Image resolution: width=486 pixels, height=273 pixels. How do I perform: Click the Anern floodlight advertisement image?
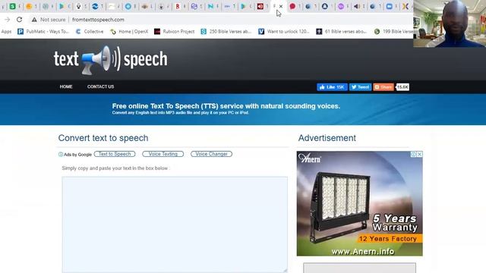359,203
